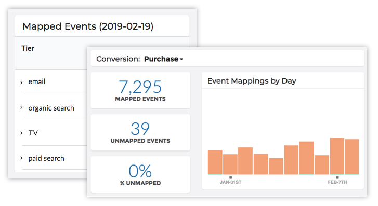Click the paid search tier label
This screenshot has width=378, height=206.
point(46,158)
